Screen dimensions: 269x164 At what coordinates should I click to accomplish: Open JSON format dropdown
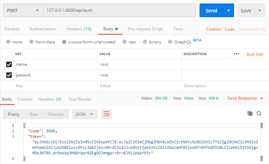coord(85,114)
